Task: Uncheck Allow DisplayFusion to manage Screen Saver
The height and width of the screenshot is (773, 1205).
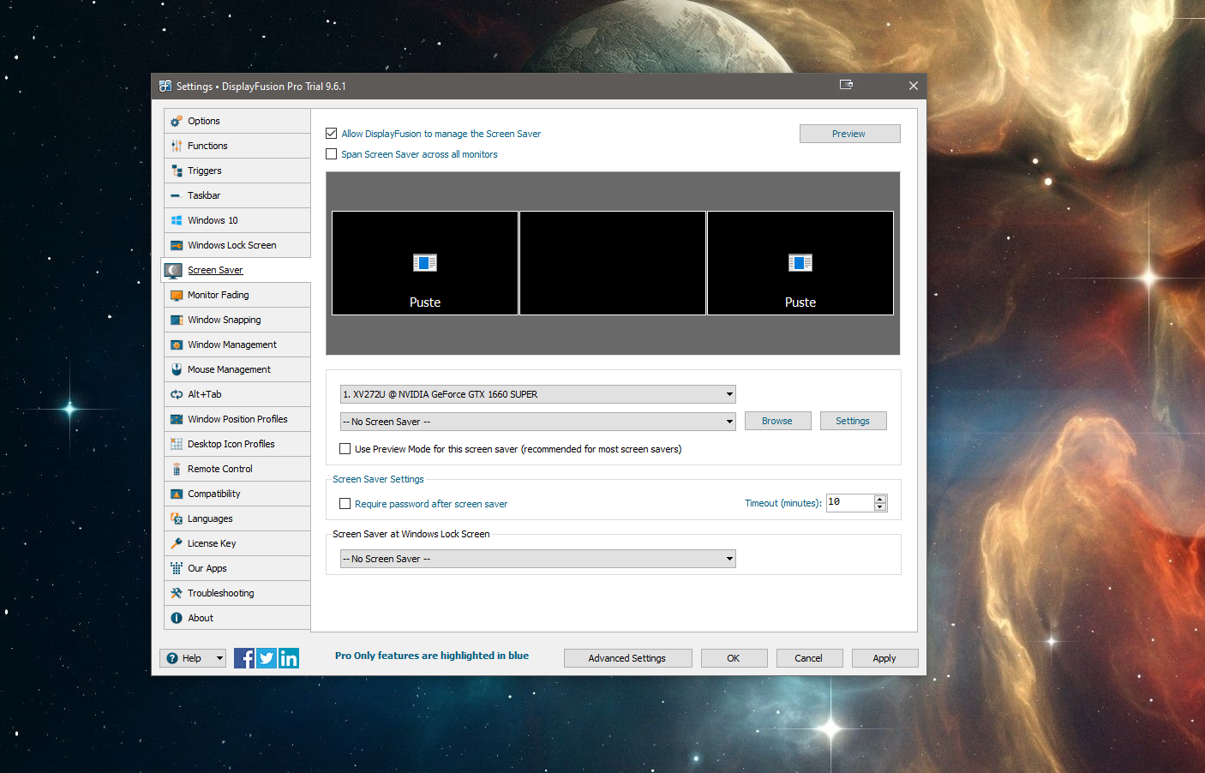Action: (332, 134)
